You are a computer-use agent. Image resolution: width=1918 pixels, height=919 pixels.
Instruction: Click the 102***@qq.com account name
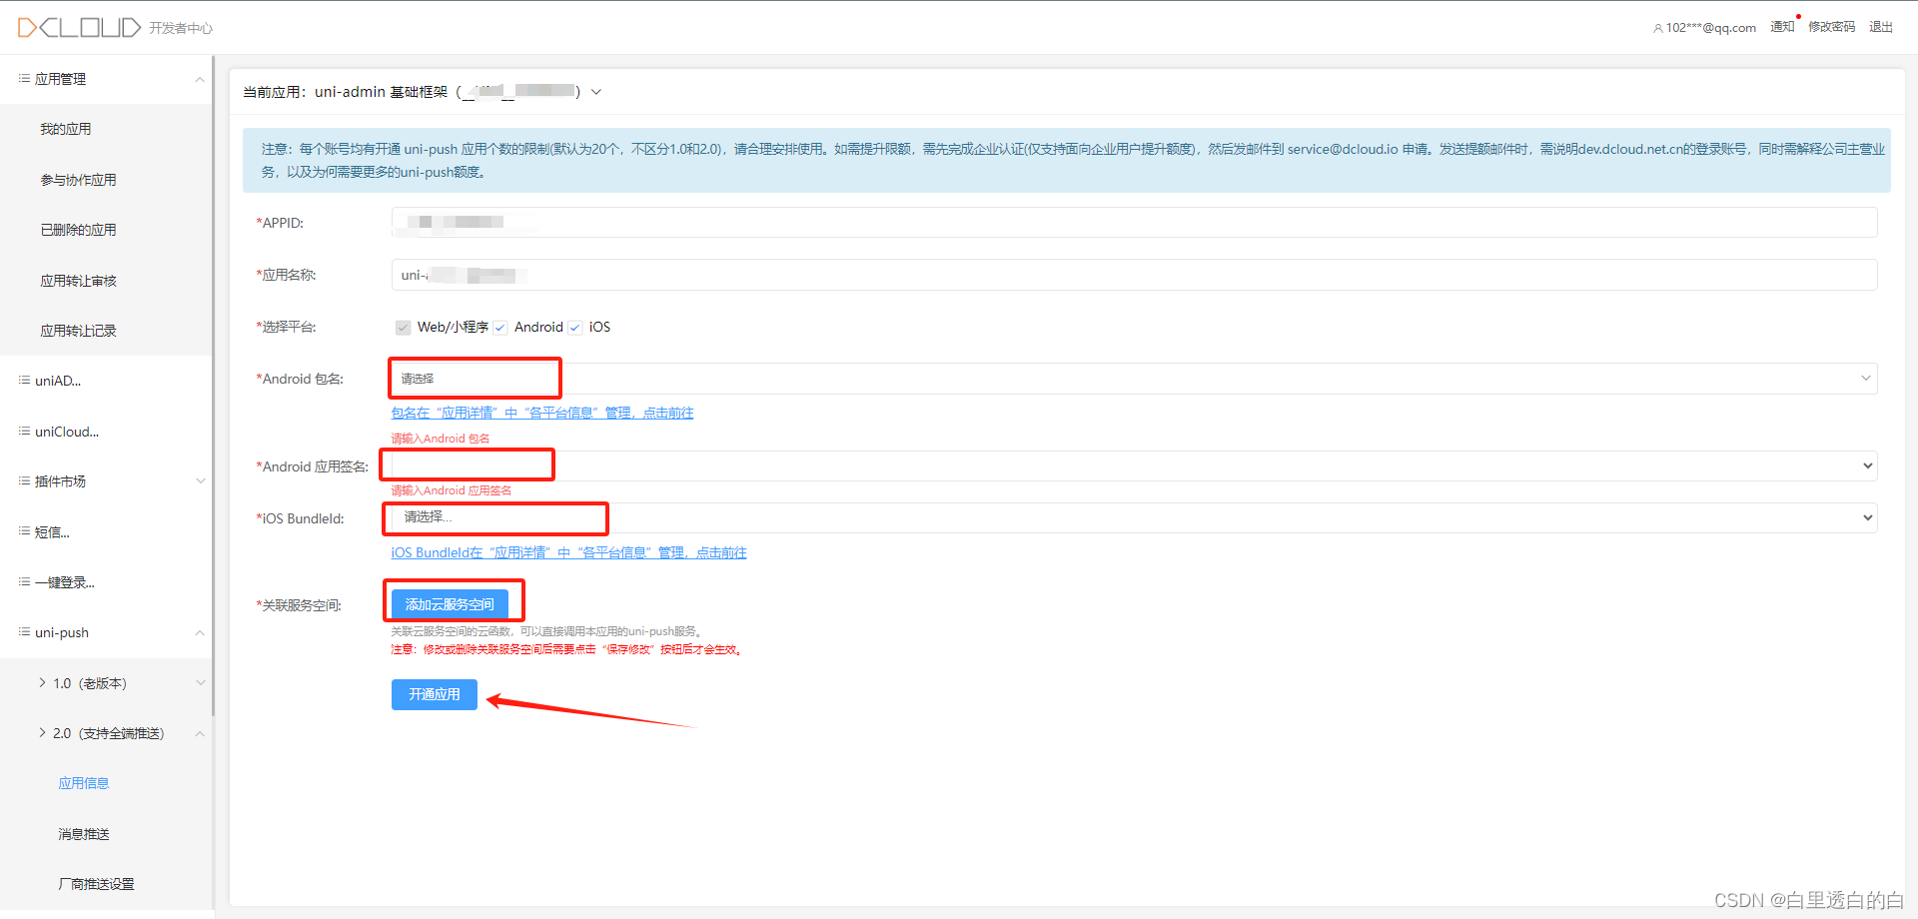pyautogui.click(x=1711, y=28)
